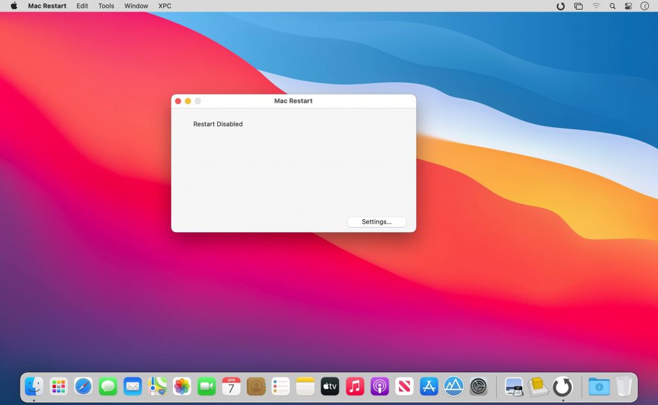The width and height of the screenshot is (658, 405).
Task: Open the XPC menu
Action: pos(164,6)
